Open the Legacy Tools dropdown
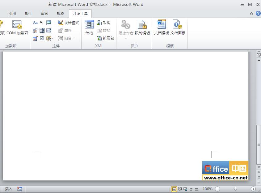Viewport: 261px width, 193px height. point(50,38)
